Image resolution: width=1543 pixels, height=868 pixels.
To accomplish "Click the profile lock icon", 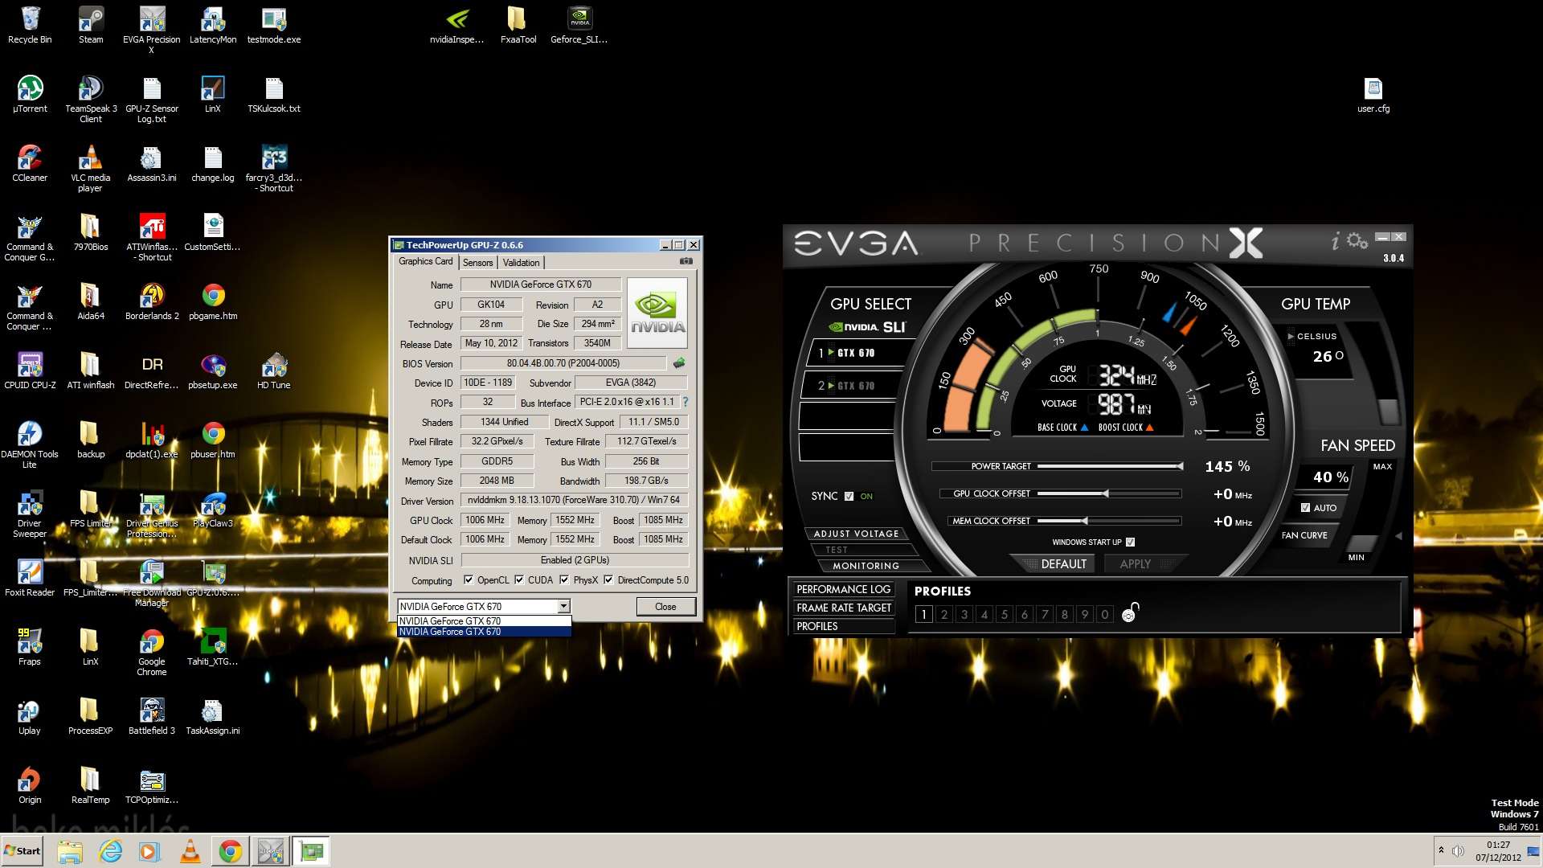I will (x=1130, y=613).
